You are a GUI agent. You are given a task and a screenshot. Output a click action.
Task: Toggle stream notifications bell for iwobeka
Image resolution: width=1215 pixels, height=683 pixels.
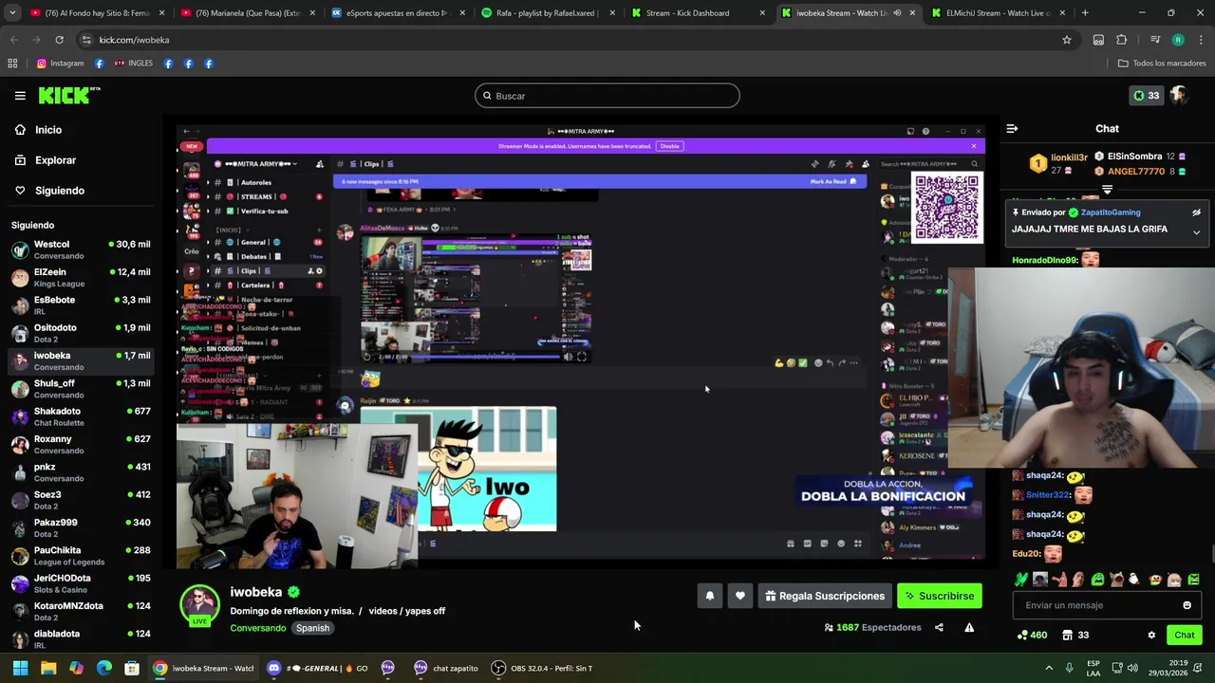coord(709,596)
